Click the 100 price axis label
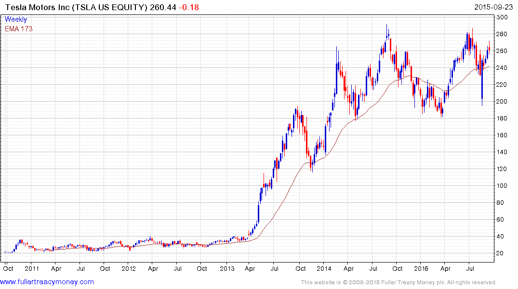The width and height of the screenshot is (518, 289). pos(502,185)
